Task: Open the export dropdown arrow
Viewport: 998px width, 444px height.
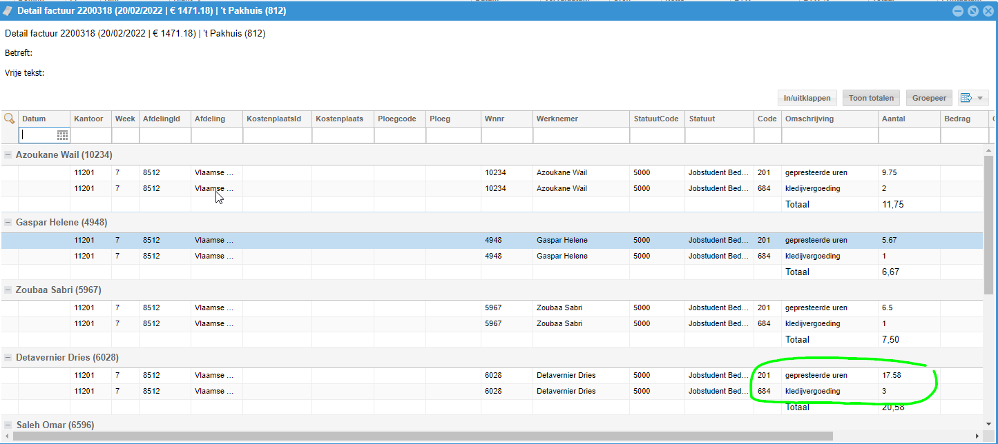Action: click(x=980, y=99)
